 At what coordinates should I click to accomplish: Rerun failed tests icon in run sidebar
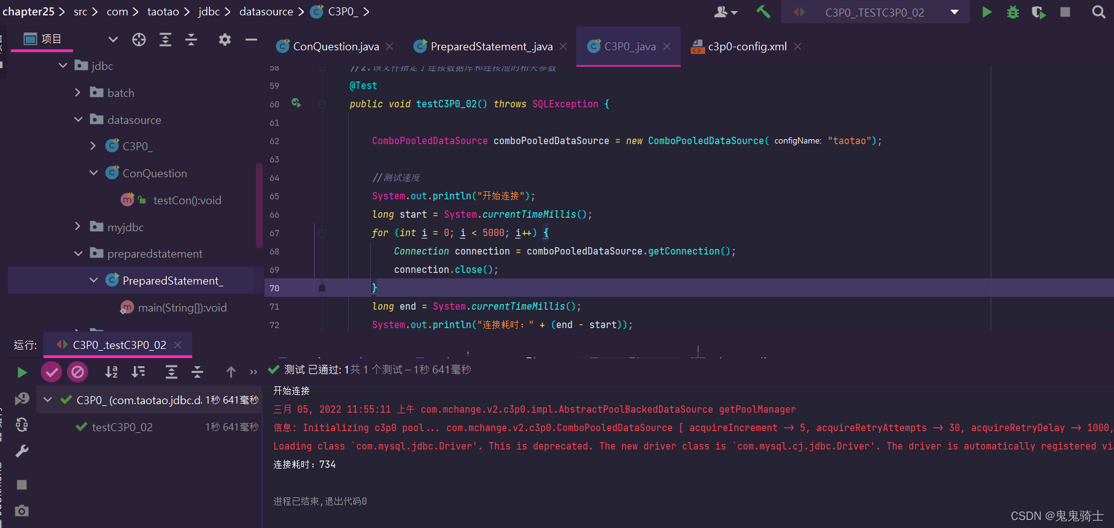[22, 399]
